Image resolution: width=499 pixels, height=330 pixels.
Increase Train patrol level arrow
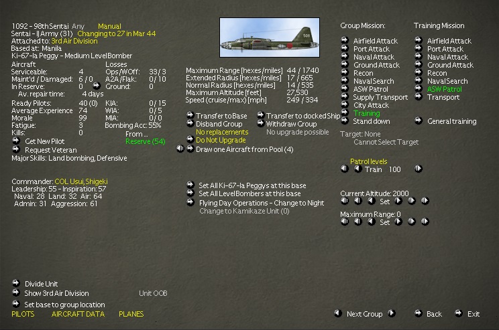[419, 169]
